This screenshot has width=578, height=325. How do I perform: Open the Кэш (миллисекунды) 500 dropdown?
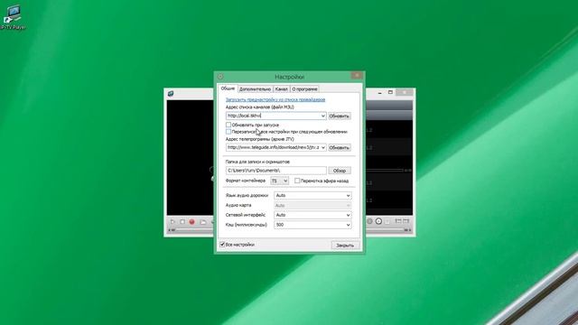pyautogui.click(x=312, y=225)
